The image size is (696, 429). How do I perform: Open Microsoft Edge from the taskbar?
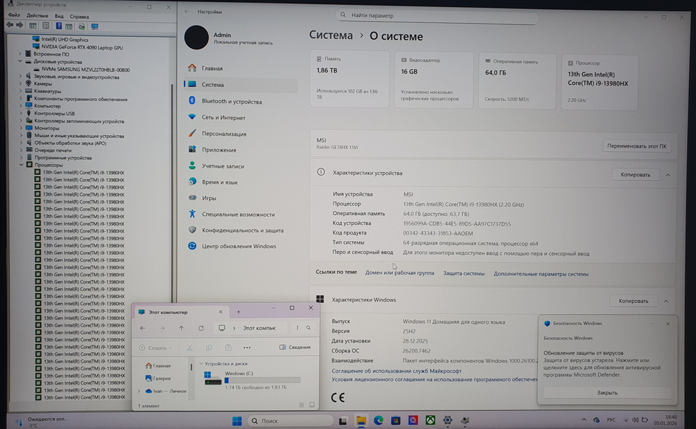click(x=379, y=421)
